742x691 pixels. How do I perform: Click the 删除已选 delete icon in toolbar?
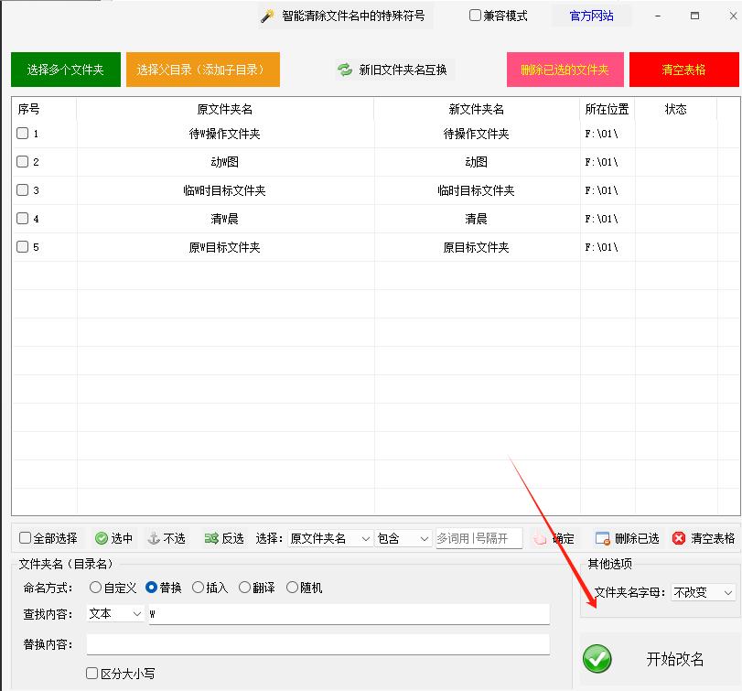click(602, 539)
